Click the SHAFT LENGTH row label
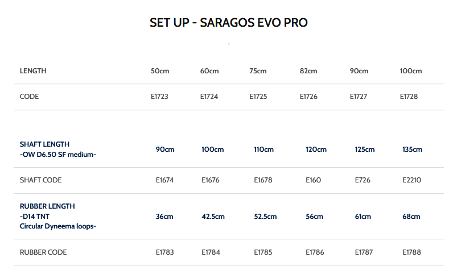 (x=44, y=144)
